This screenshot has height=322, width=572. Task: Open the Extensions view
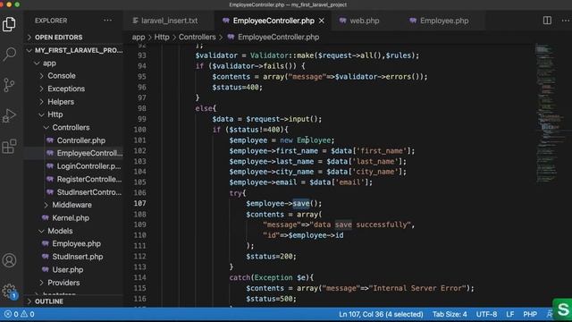point(9,147)
